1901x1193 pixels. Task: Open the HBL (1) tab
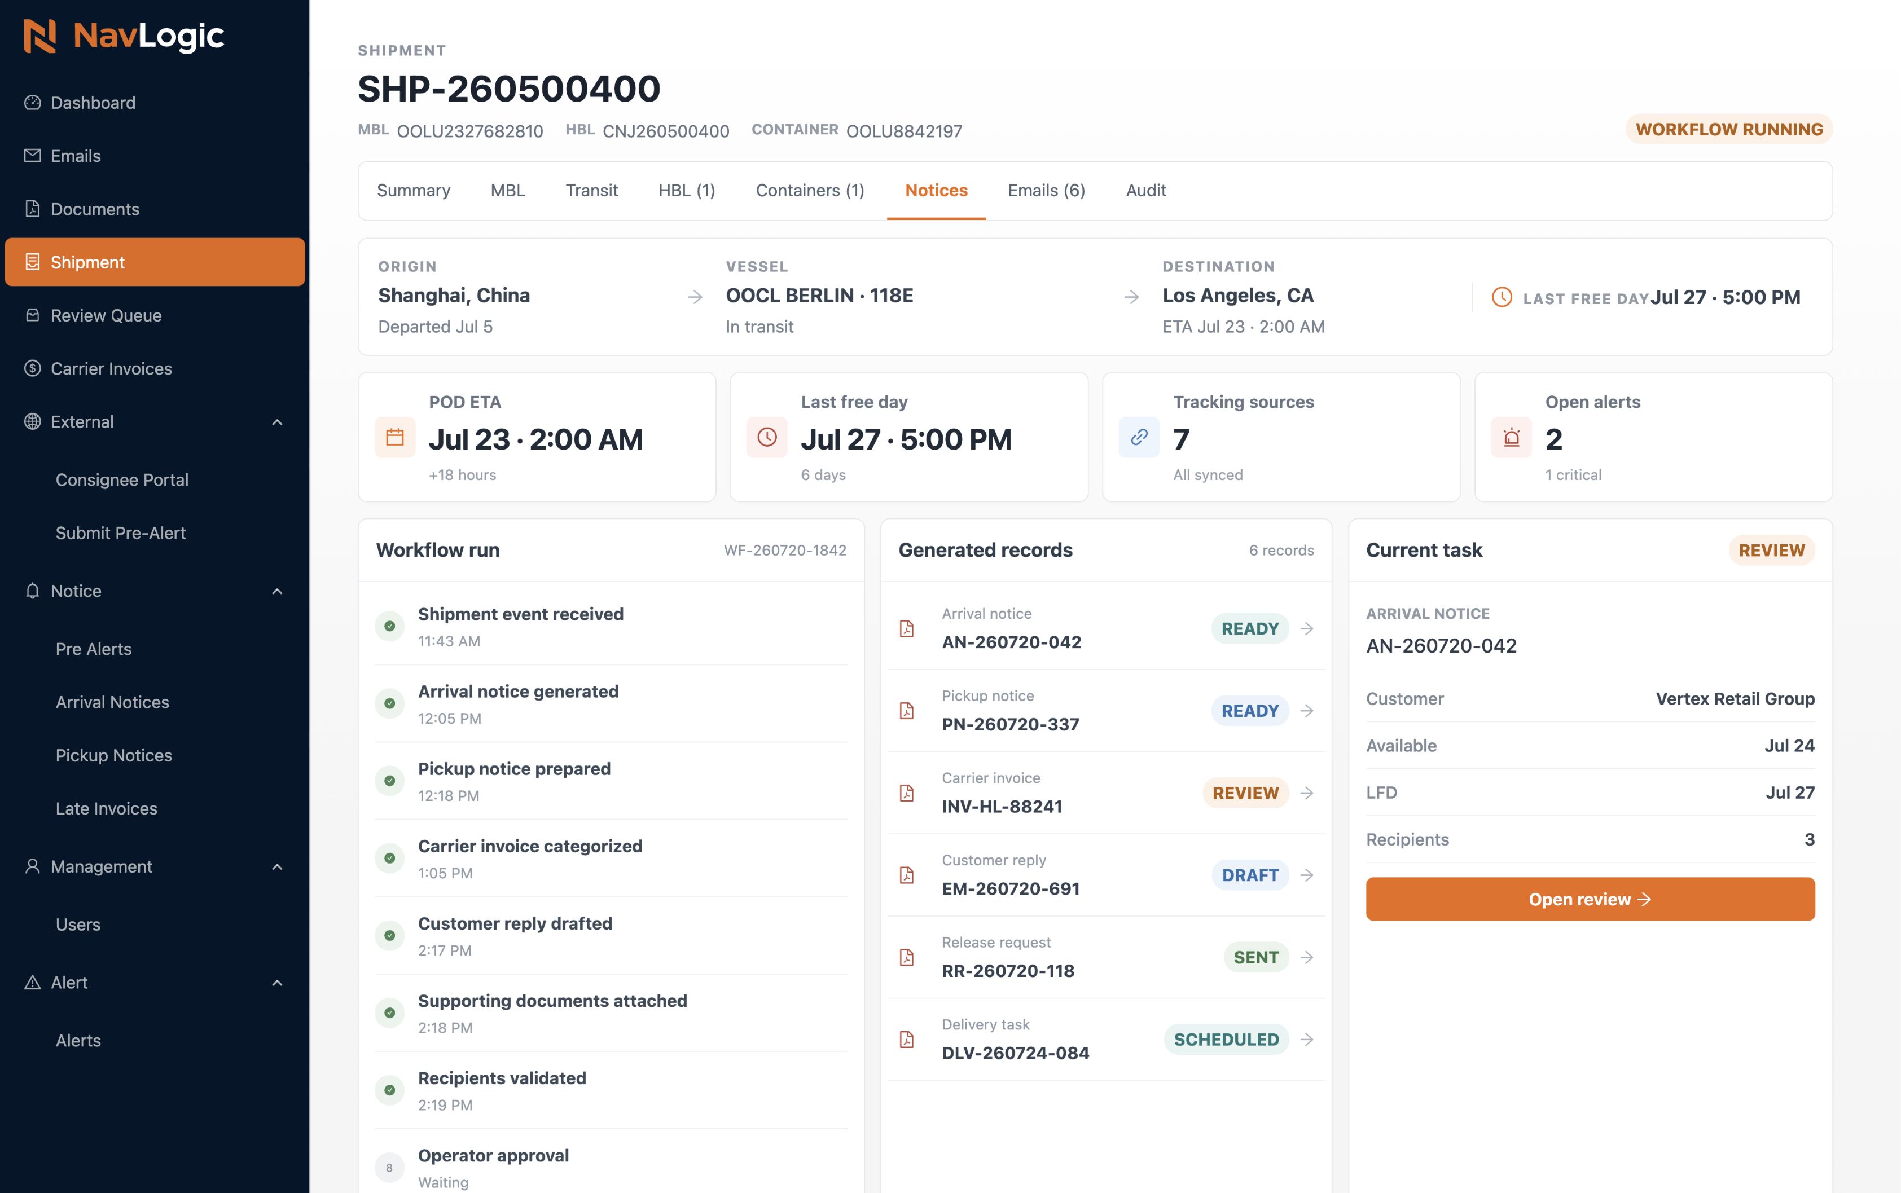[x=687, y=190]
